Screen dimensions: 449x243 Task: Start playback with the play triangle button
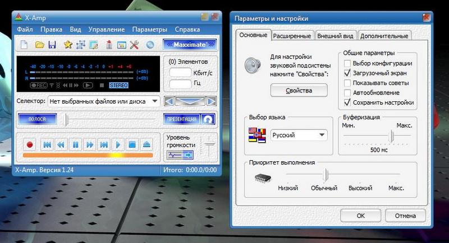(118, 144)
